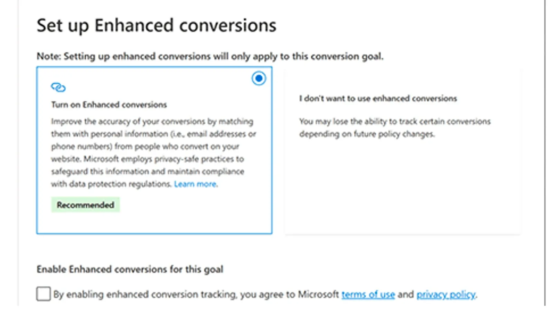Screen dimensions: 553x311
Task: Click the Recommended badge
Action: click(85, 205)
